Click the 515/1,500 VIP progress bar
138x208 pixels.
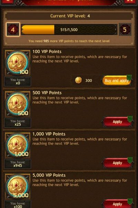click(69, 29)
